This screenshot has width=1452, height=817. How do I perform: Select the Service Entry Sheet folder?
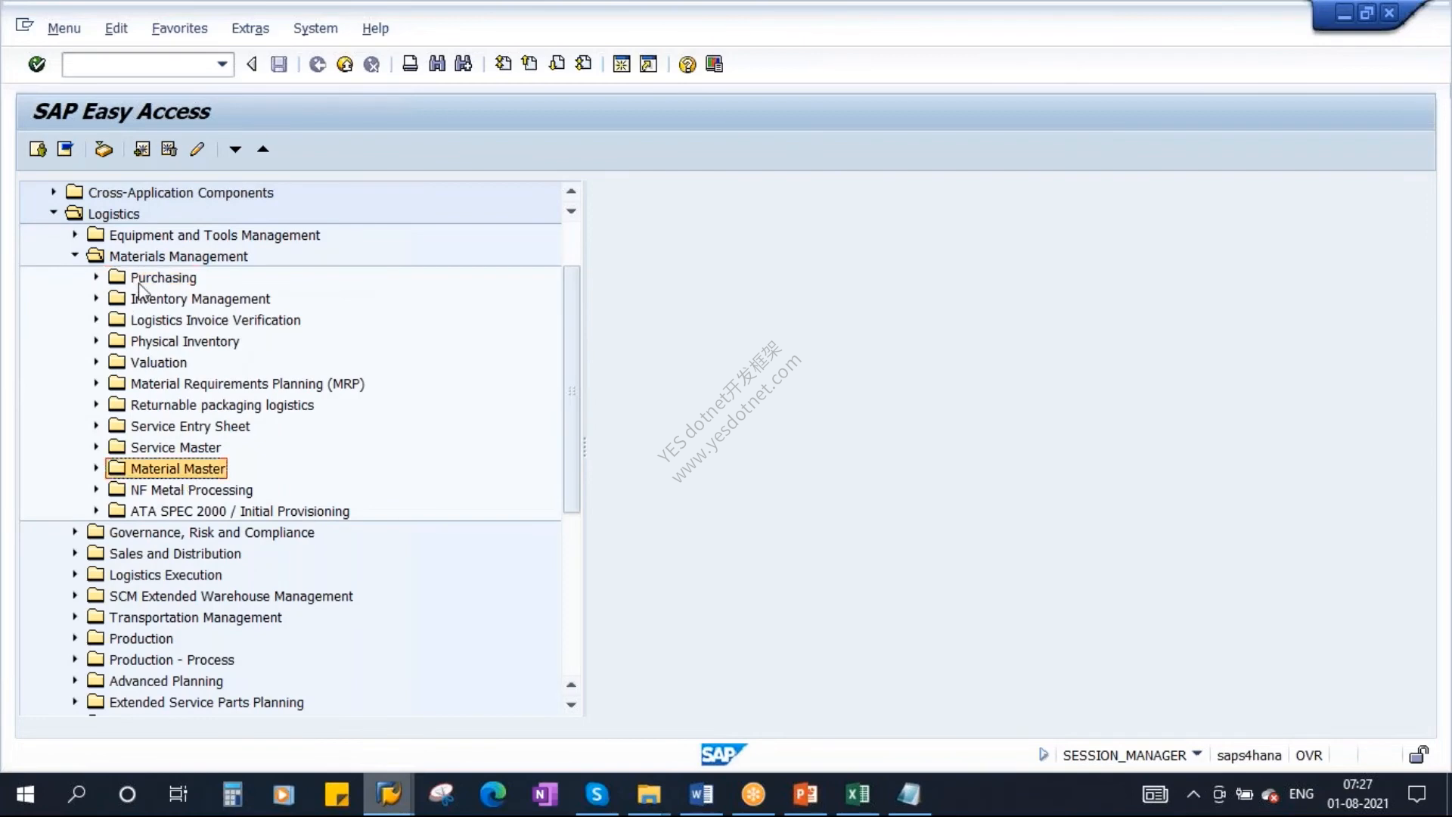[x=190, y=426]
